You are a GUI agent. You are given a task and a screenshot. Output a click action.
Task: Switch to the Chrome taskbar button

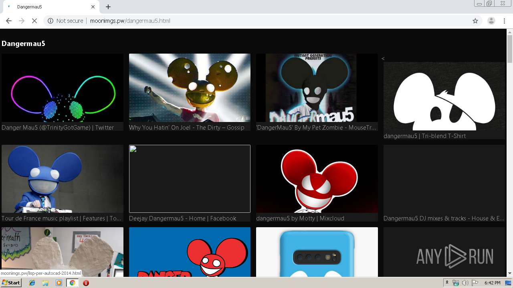[x=72, y=283]
